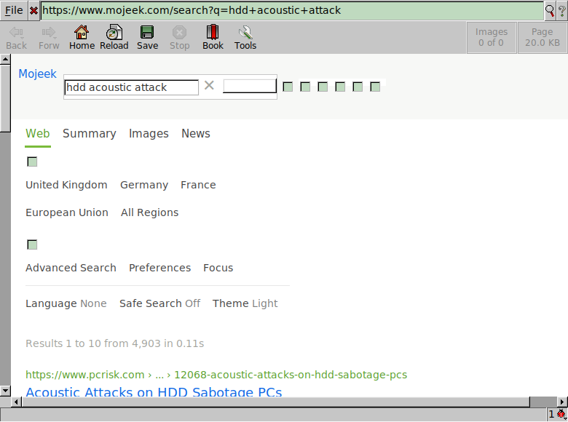Change the Language None setting

click(x=66, y=303)
